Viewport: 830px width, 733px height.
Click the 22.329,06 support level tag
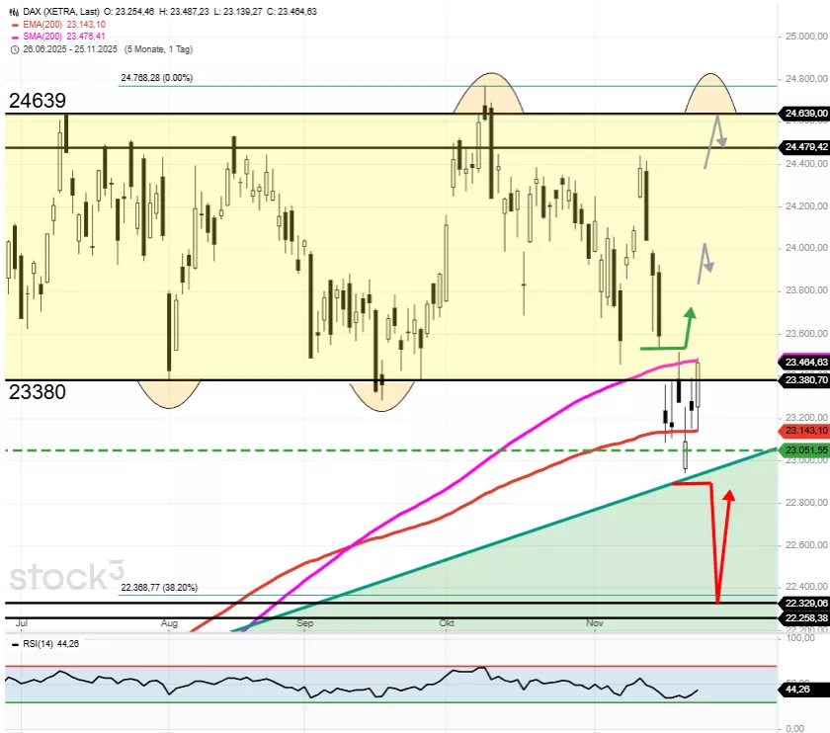(x=805, y=603)
